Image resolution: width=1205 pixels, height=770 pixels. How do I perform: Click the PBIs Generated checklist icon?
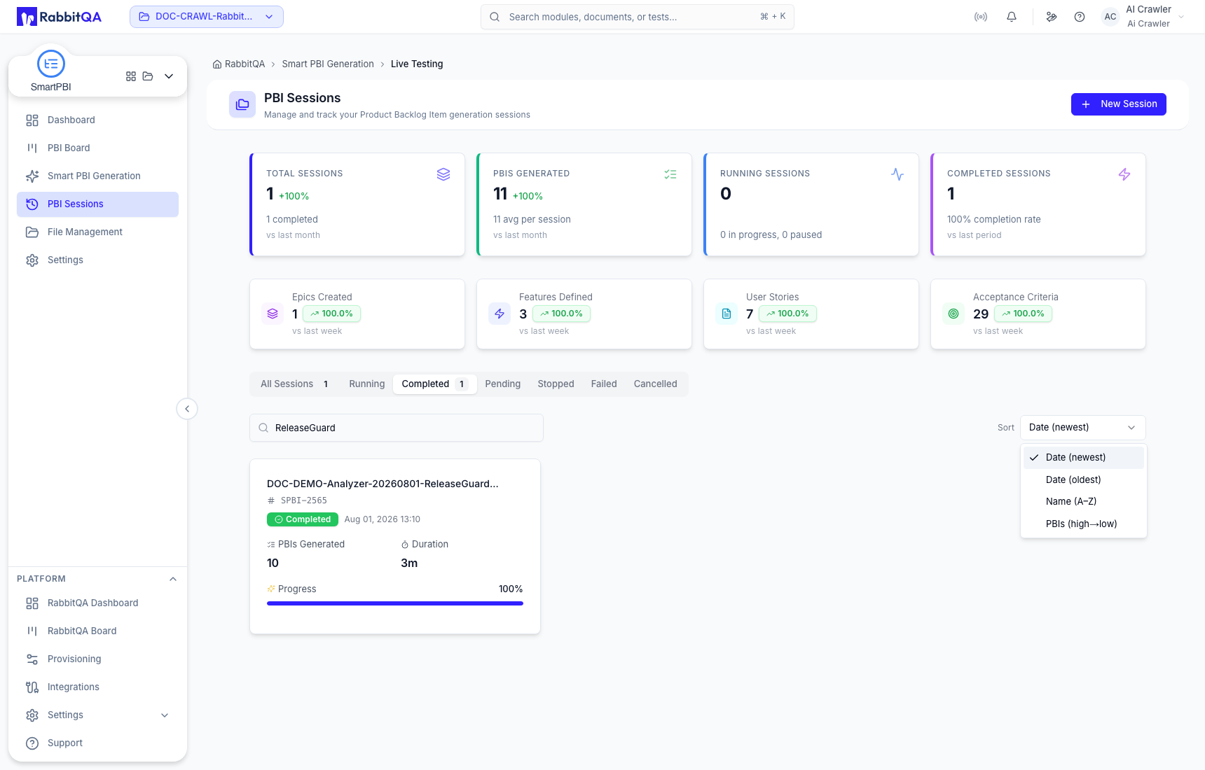670,174
